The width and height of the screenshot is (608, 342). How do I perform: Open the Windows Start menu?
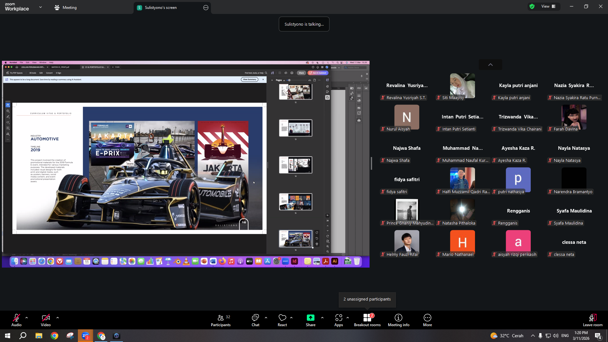(8, 336)
